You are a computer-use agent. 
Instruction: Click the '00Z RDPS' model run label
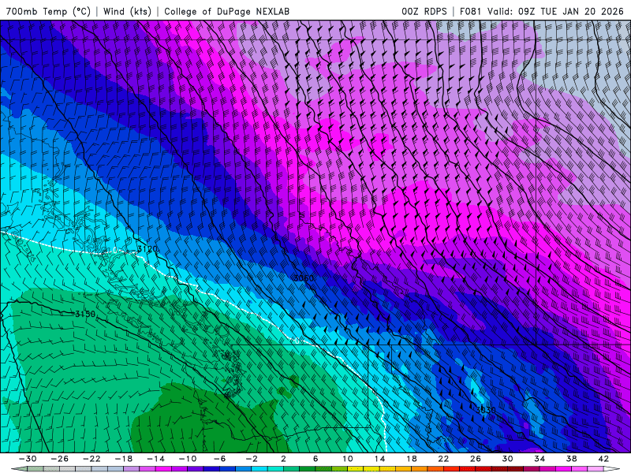click(x=424, y=11)
